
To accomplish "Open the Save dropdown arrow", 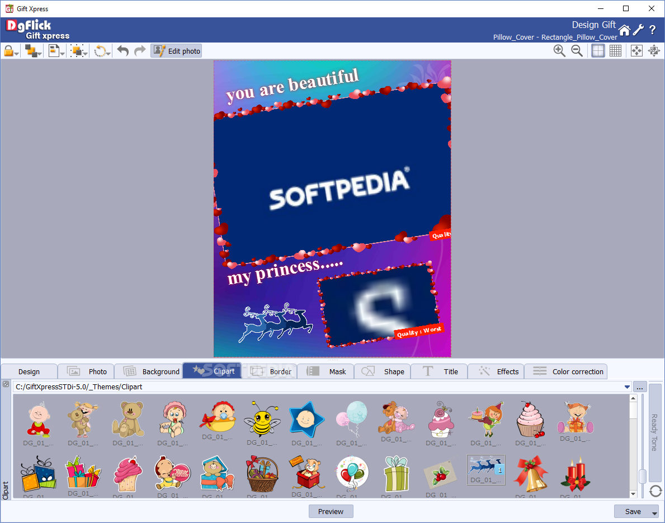I will 654,512.
